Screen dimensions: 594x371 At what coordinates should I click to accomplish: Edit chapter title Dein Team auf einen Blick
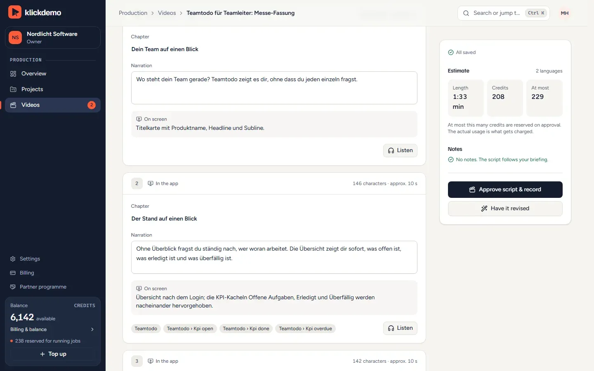point(274,49)
